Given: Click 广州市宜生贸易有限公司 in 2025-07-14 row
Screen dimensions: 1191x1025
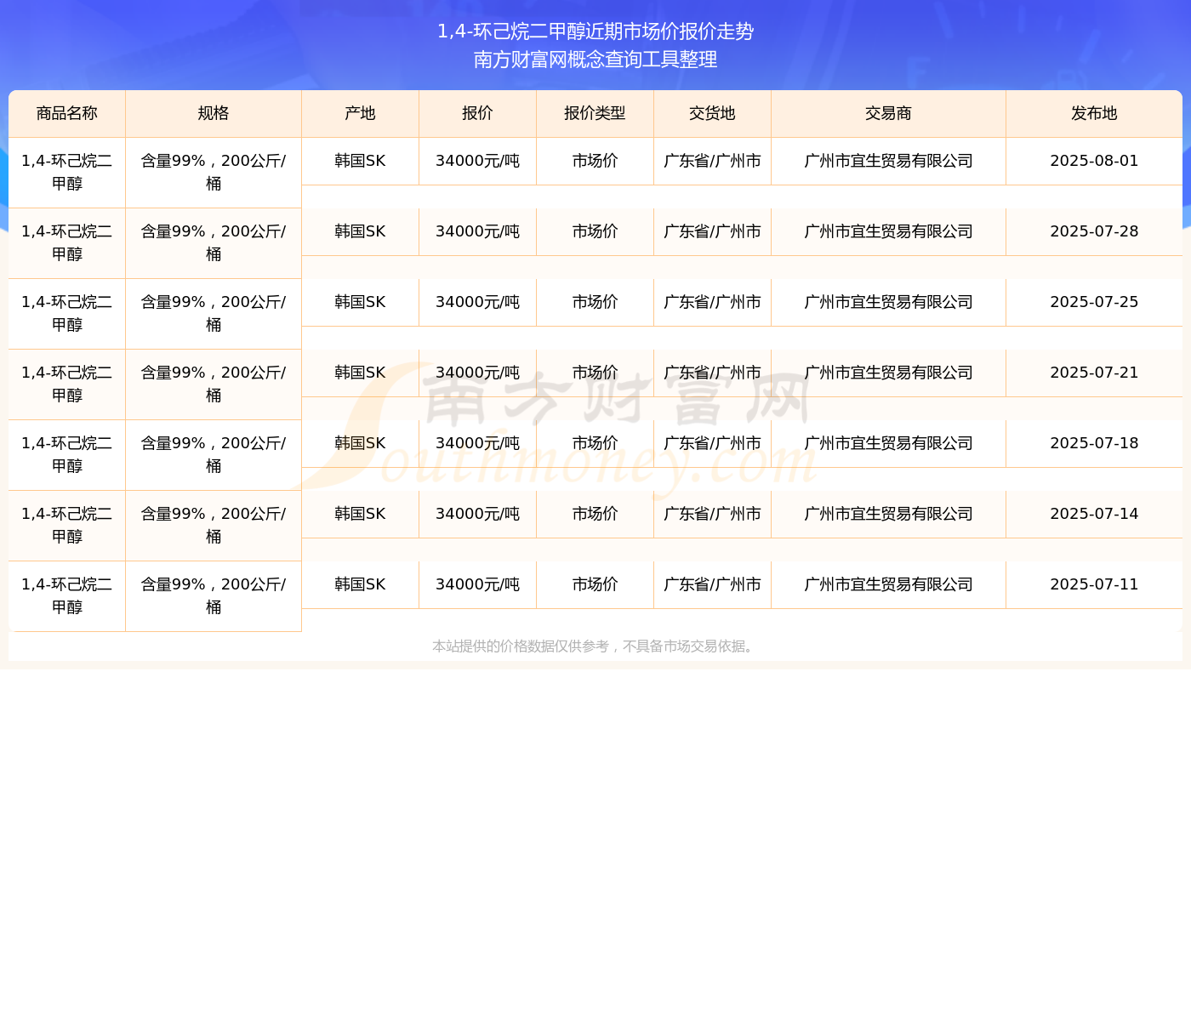Looking at the screenshot, I should pos(888,514).
